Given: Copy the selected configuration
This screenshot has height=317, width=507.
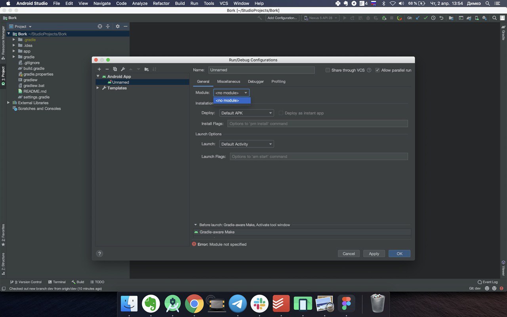Looking at the screenshot, I should tap(115, 69).
